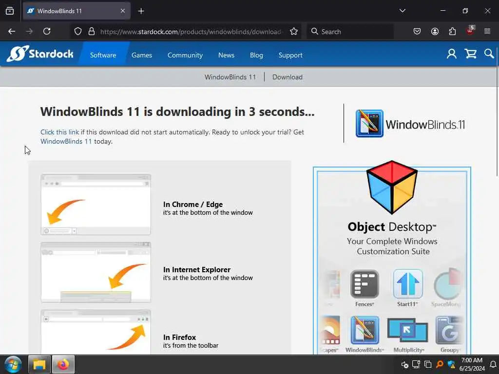Viewport: 499px width, 374px height.
Task: Open the Pocket save icon
Action: pos(417,31)
